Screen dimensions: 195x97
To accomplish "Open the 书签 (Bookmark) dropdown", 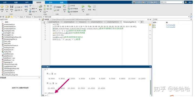I will (x=36, y=12).
